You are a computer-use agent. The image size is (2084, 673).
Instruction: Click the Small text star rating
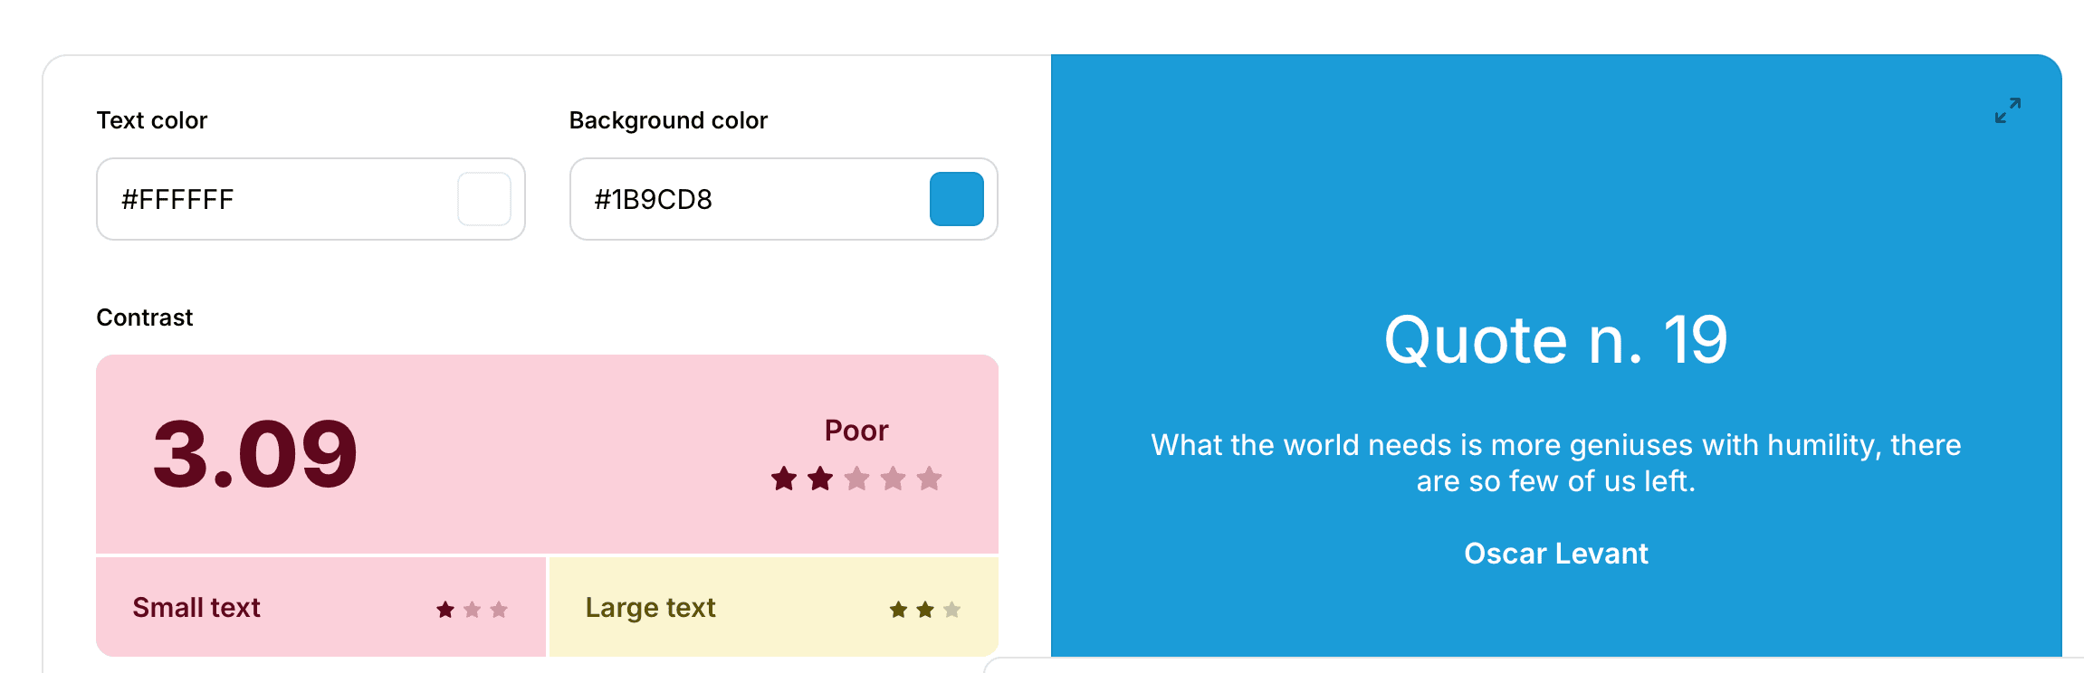[472, 610]
